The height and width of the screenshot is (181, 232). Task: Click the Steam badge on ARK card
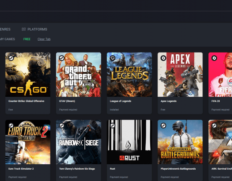pyautogui.click(x=214, y=125)
